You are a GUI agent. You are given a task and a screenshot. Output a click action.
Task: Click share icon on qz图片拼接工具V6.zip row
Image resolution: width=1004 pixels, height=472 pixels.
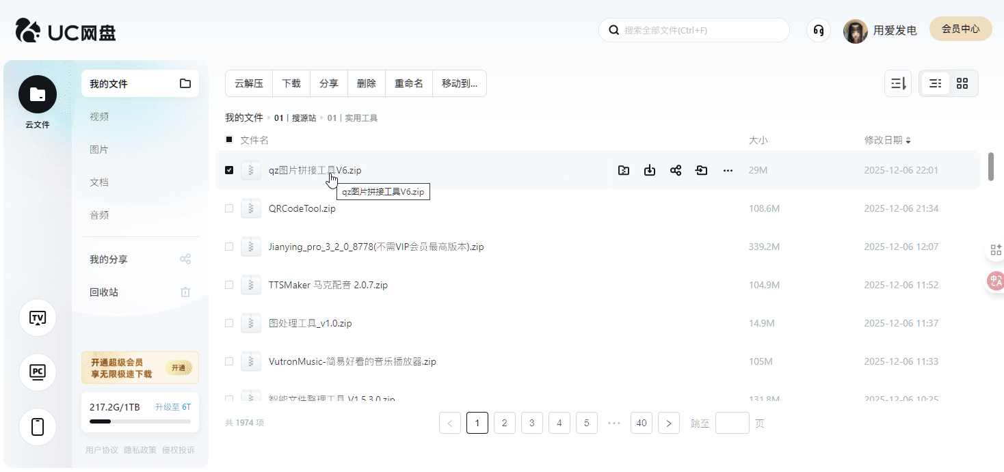point(676,170)
